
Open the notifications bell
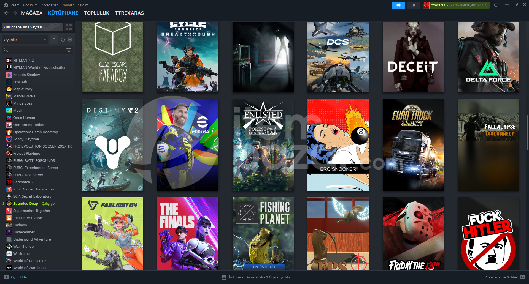414,5
